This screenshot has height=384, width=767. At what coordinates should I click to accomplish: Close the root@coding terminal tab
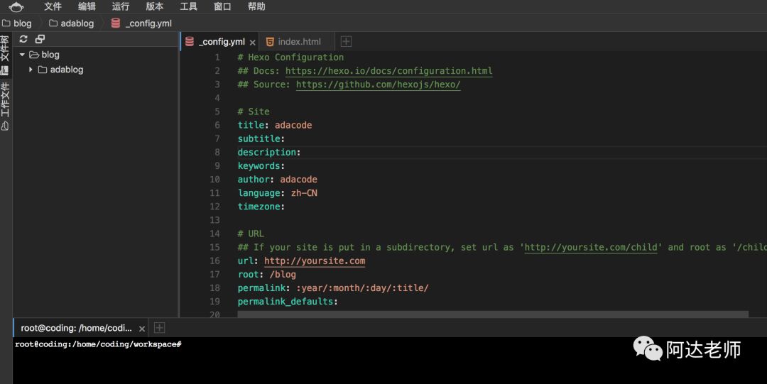142,329
